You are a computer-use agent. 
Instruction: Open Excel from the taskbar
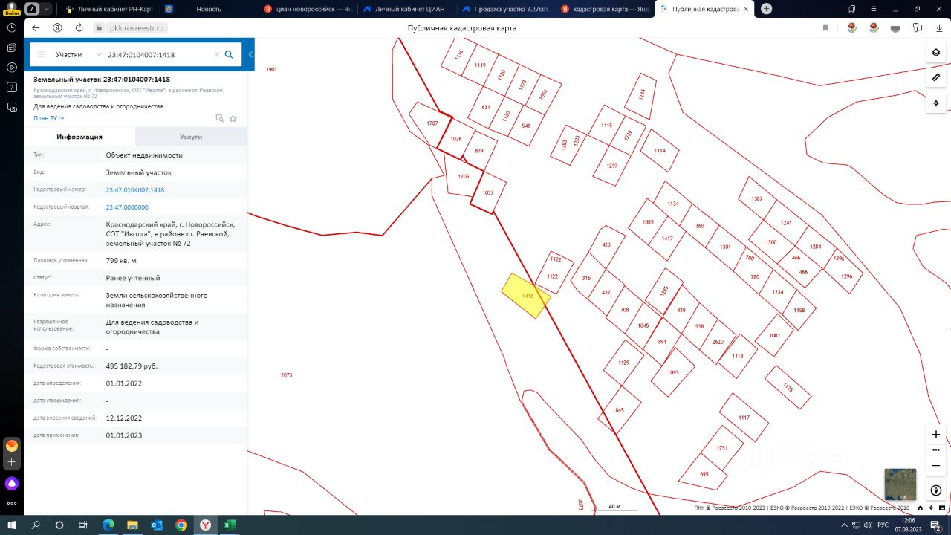tap(230, 525)
